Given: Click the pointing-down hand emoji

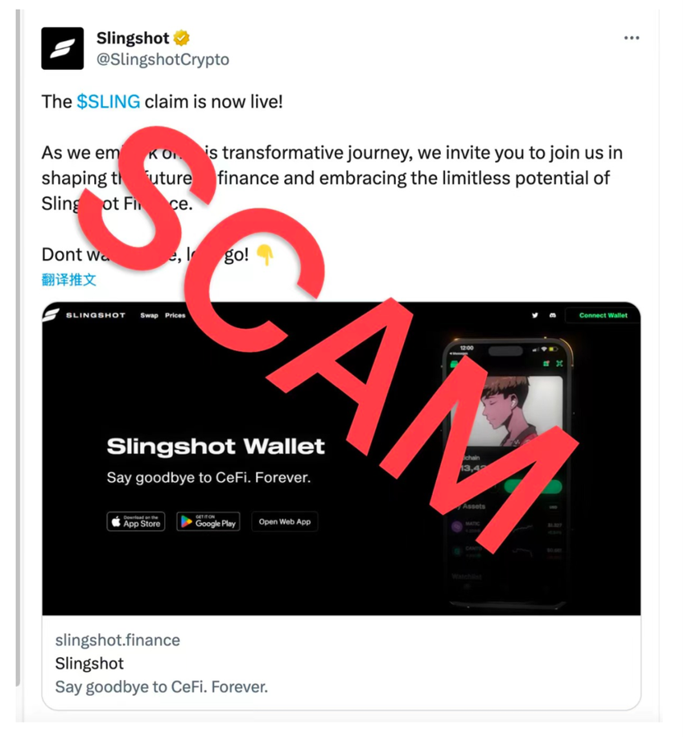Looking at the screenshot, I should (x=265, y=255).
